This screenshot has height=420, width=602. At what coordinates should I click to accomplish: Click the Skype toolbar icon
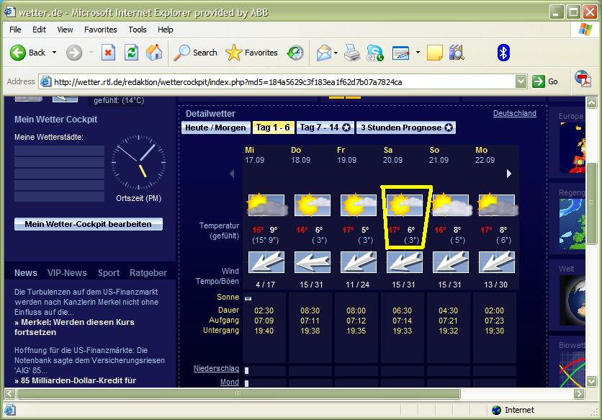pyautogui.click(x=374, y=53)
